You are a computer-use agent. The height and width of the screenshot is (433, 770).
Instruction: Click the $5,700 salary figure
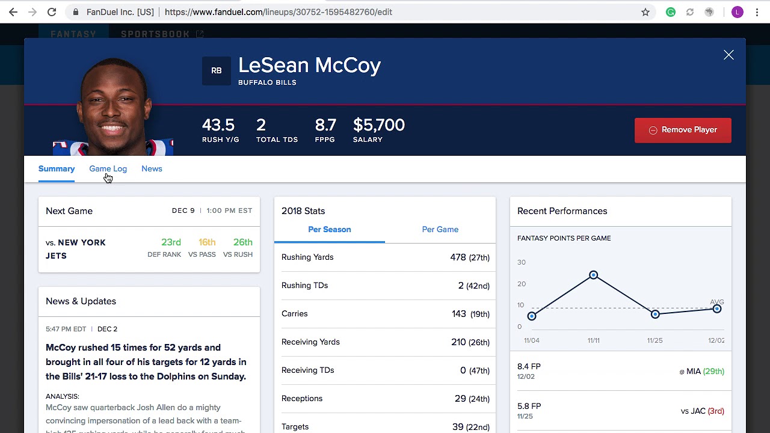pos(379,125)
